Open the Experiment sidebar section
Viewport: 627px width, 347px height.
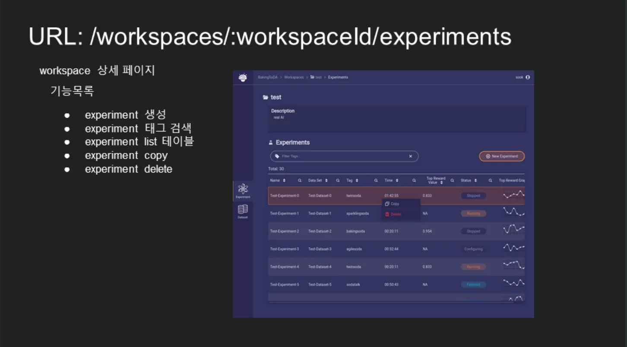(x=243, y=190)
